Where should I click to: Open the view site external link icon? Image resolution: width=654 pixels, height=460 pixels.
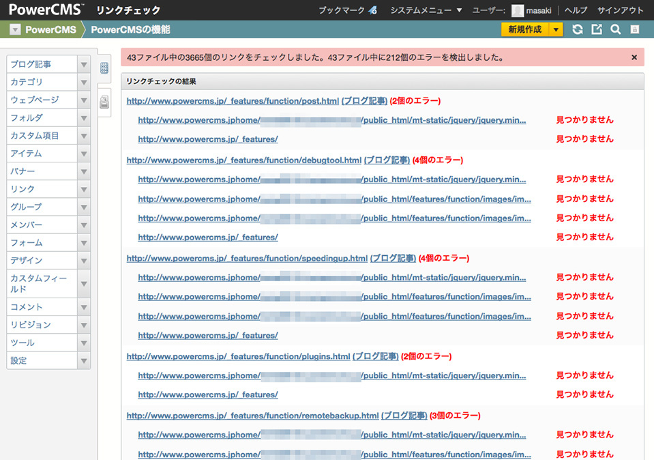pyautogui.click(x=597, y=29)
